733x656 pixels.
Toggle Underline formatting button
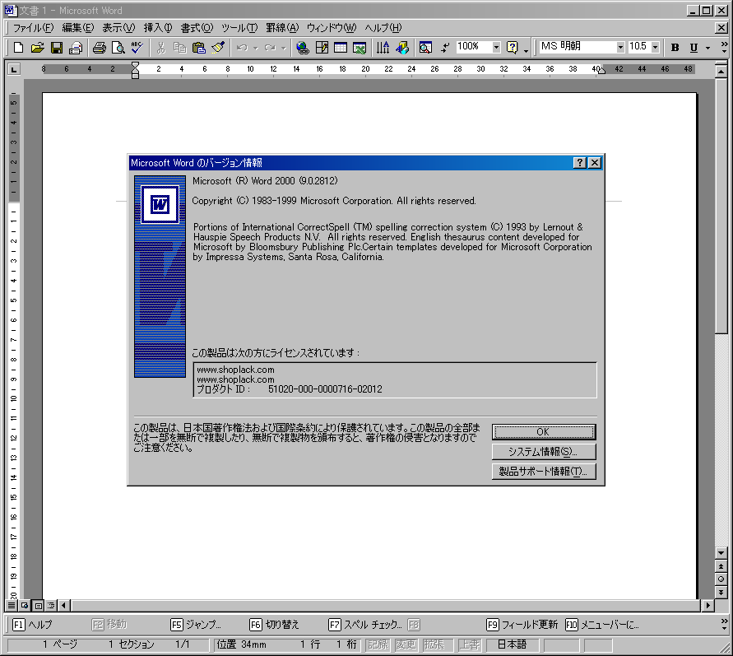pyautogui.click(x=694, y=48)
